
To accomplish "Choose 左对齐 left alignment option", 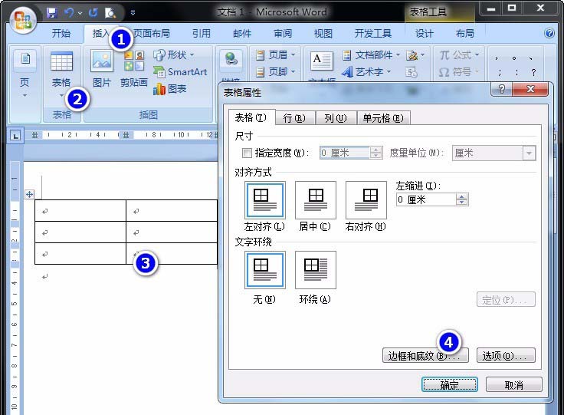I will 264,200.
